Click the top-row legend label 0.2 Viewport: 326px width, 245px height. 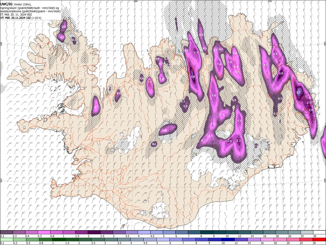click(2, 236)
